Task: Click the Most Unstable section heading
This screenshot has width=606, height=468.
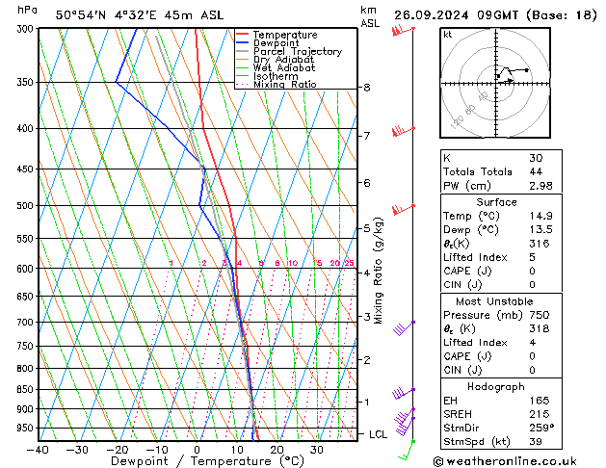Action: pos(494,301)
